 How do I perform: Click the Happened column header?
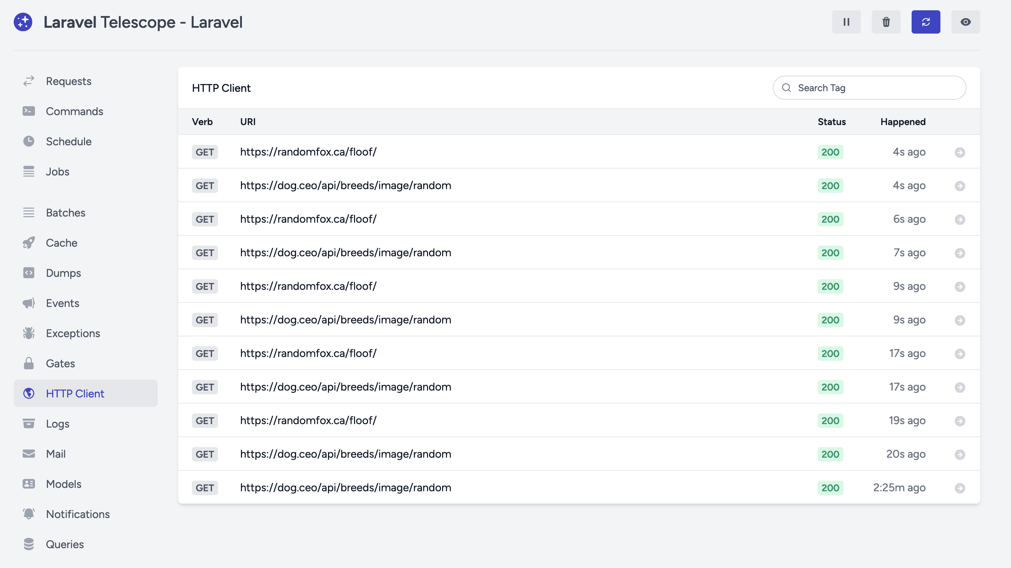point(903,122)
